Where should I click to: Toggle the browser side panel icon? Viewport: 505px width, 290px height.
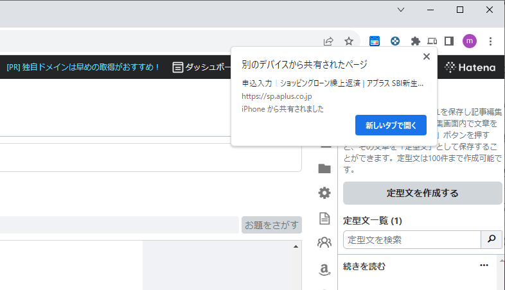pyautogui.click(x=449, y=41)
